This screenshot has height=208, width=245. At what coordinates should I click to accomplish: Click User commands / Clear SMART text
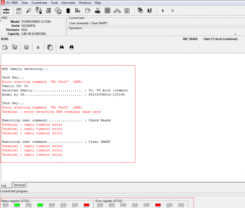click(x=88, y=23)
